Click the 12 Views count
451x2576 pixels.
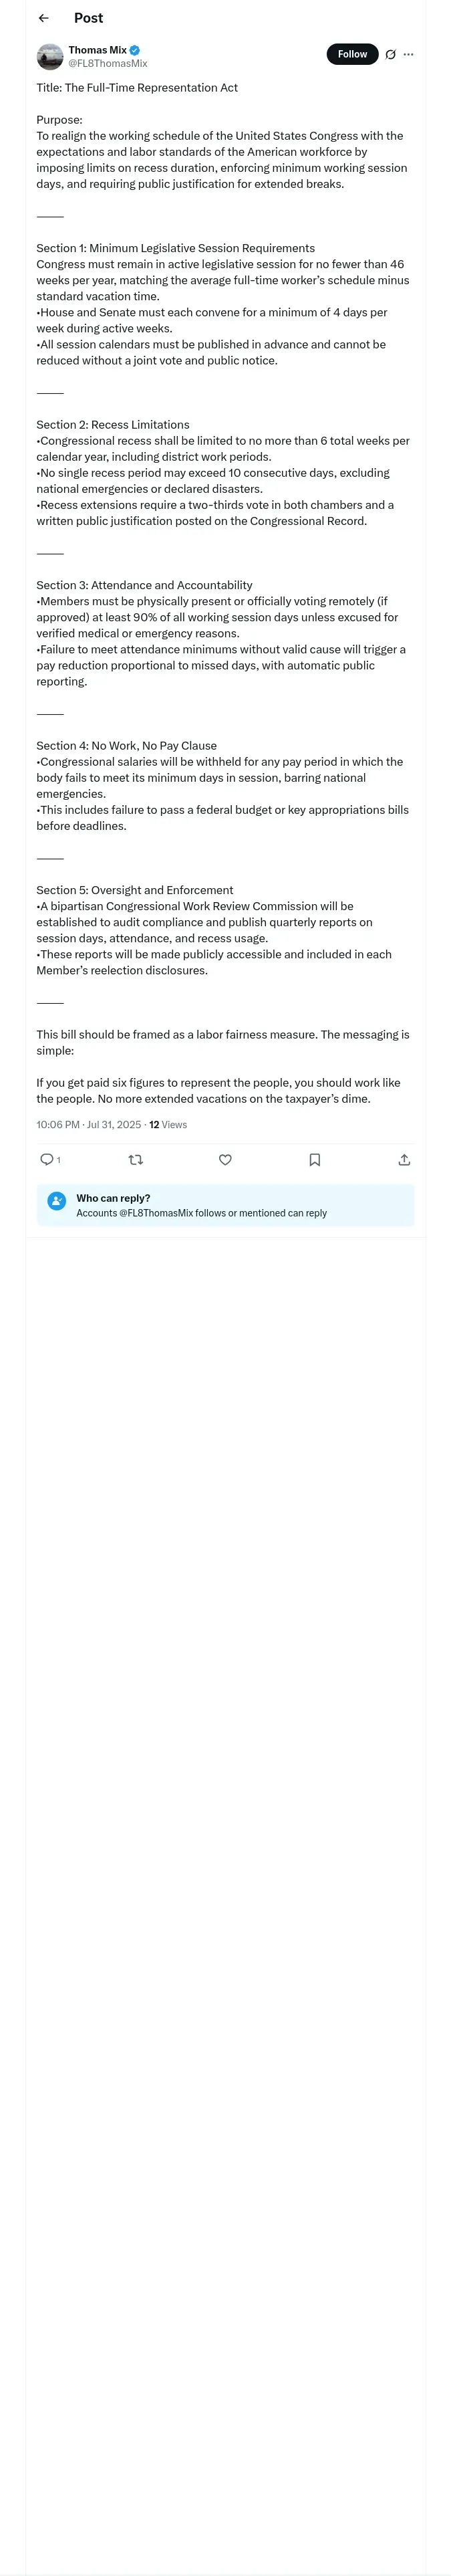(168, 1124)
